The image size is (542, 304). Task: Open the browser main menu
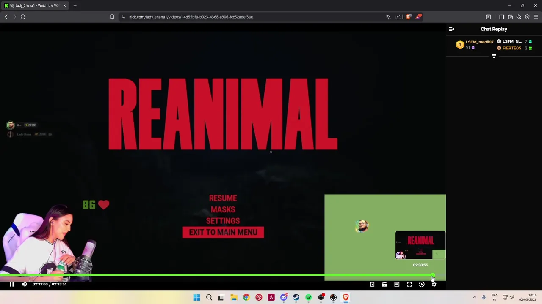coord(536,17)
